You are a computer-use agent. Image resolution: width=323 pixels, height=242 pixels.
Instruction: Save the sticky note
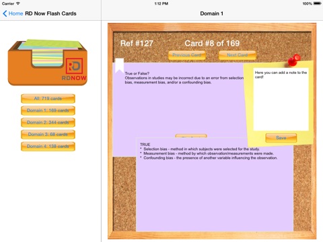click(x=281, y=138)
